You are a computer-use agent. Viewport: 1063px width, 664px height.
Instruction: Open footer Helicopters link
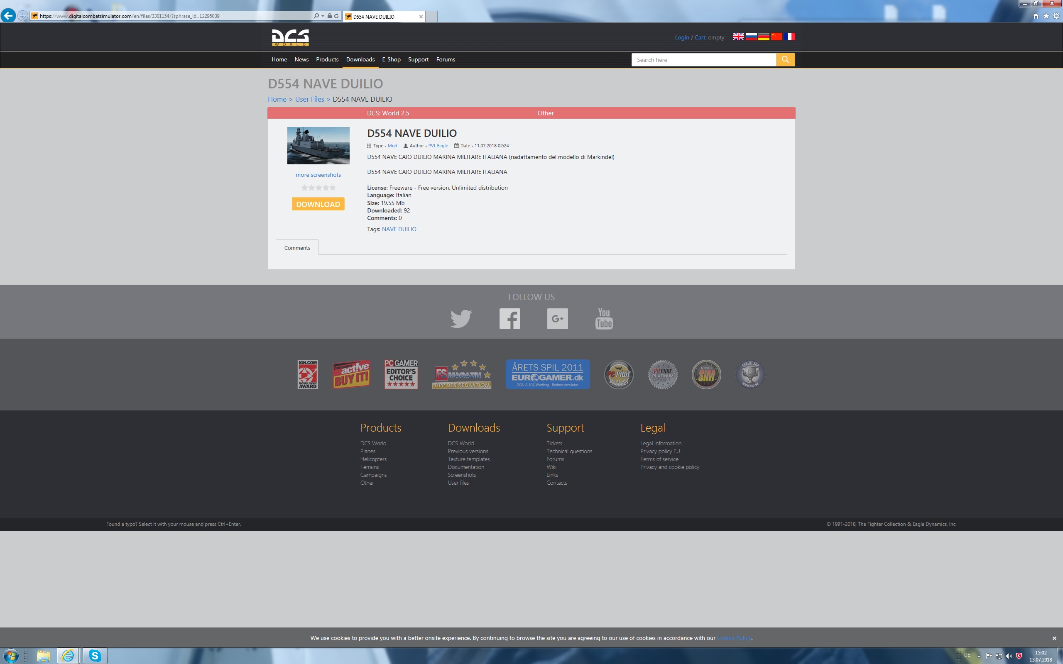tap(373, 459)
